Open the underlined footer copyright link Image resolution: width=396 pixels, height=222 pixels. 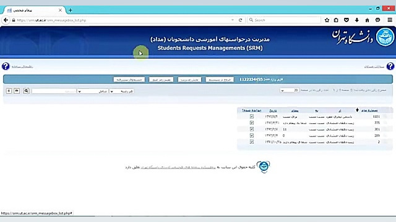click(x=178, y=167)
